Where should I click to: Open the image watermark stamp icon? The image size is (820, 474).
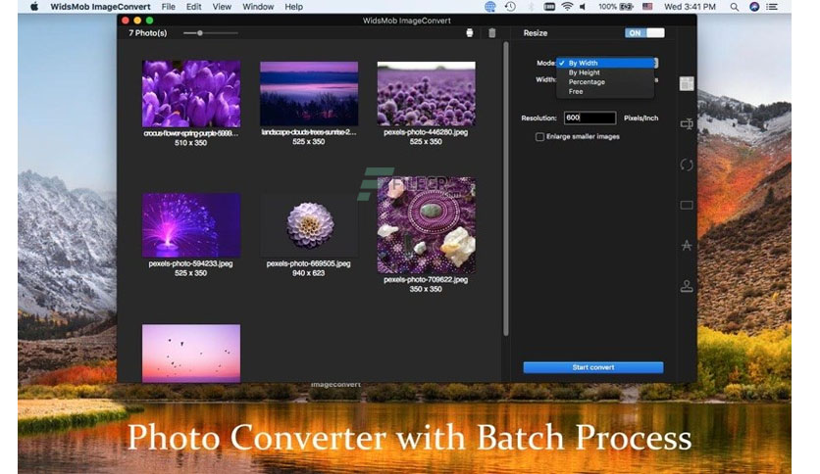click(x=687, y=286)
